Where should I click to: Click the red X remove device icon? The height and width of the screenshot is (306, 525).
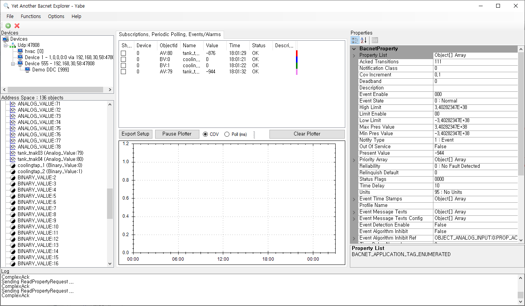coord(17,26)
